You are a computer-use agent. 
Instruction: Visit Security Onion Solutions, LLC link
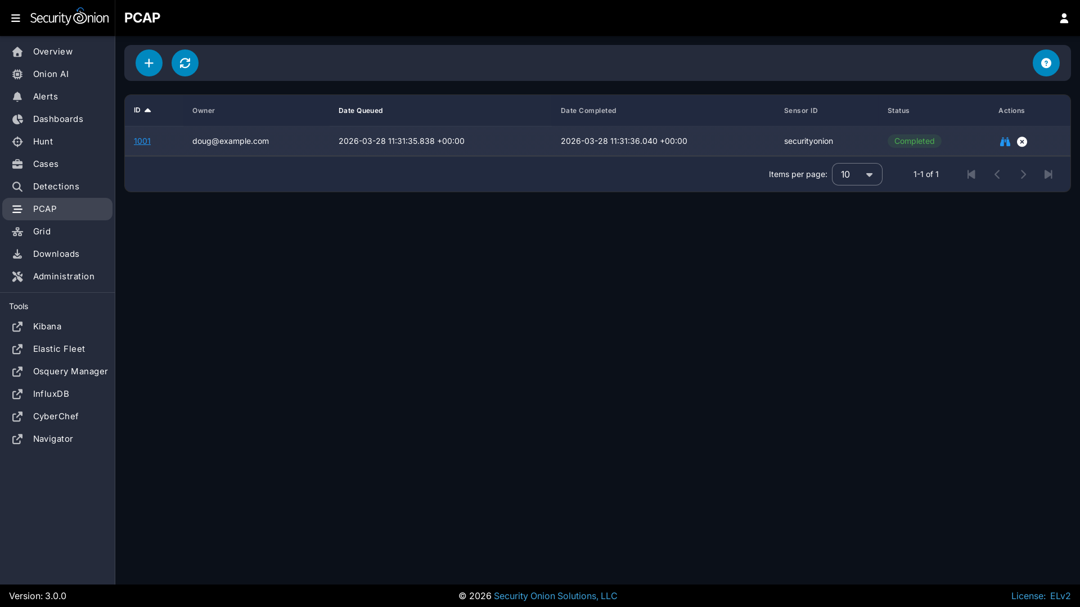point(555,596)
